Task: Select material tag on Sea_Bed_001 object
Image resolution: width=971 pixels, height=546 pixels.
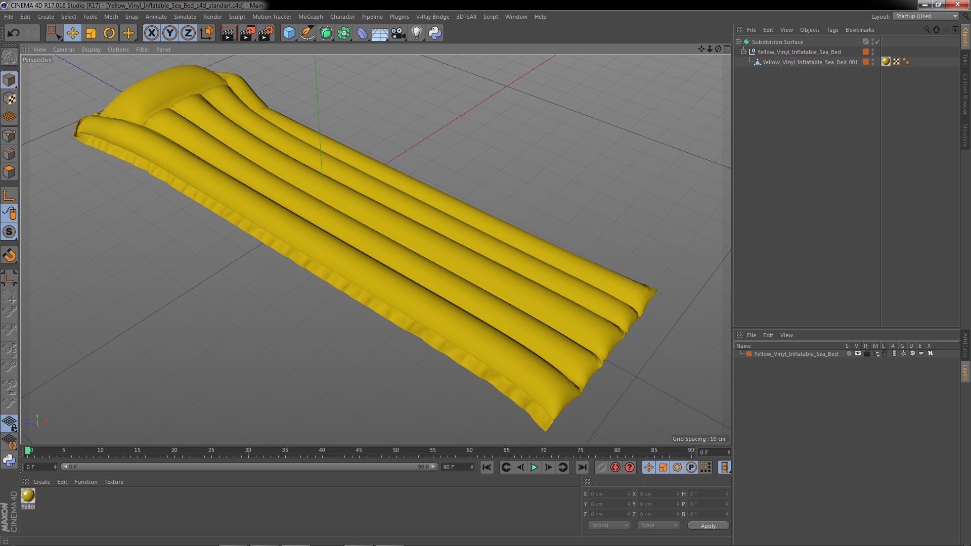Action: 886,61
